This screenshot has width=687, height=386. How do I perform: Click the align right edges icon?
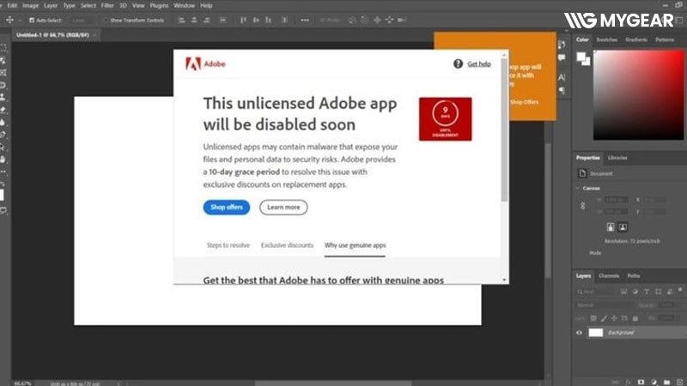click(206, 20)
